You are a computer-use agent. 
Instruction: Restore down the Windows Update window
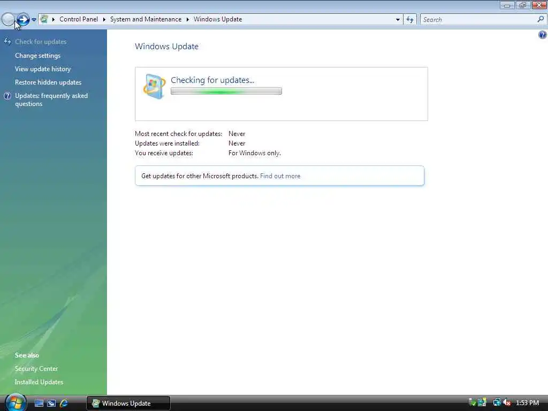[523, 5]
